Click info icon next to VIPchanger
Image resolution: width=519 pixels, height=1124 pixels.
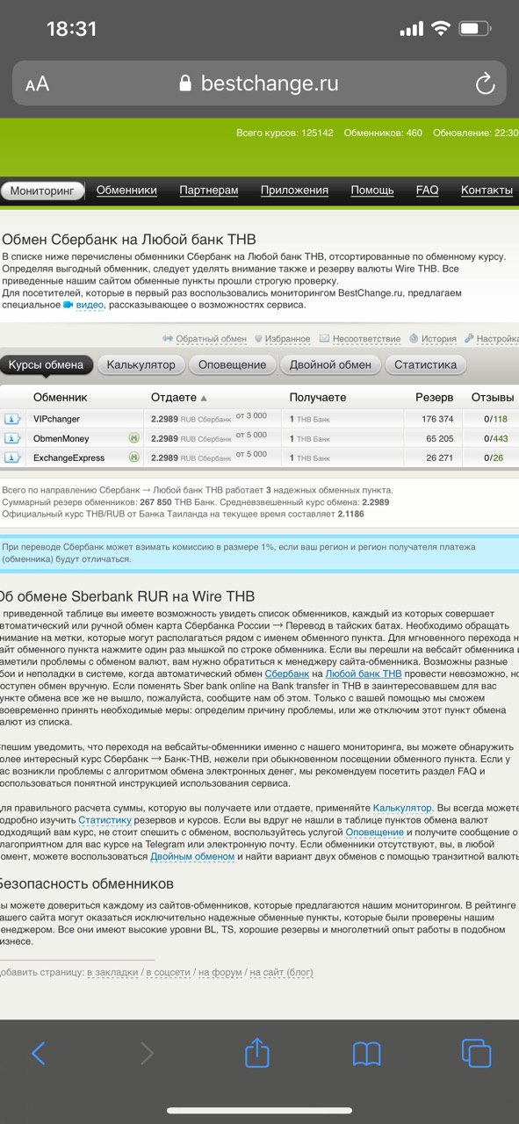point(12,419)
